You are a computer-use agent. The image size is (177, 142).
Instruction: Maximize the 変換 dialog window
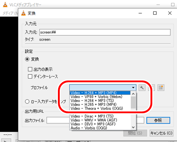(x=155, y=13)
